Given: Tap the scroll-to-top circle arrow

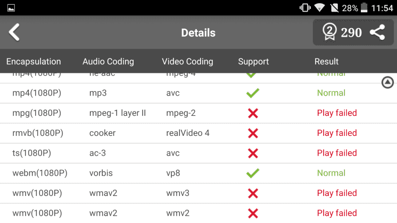Looking at the screenshot, I should (387, 82).
